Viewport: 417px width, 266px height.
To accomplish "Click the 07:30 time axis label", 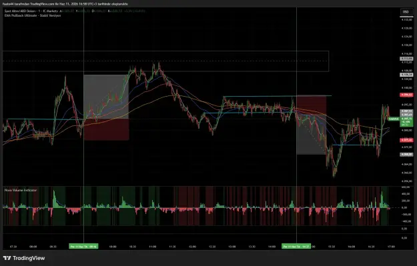I will click(13, 247).
